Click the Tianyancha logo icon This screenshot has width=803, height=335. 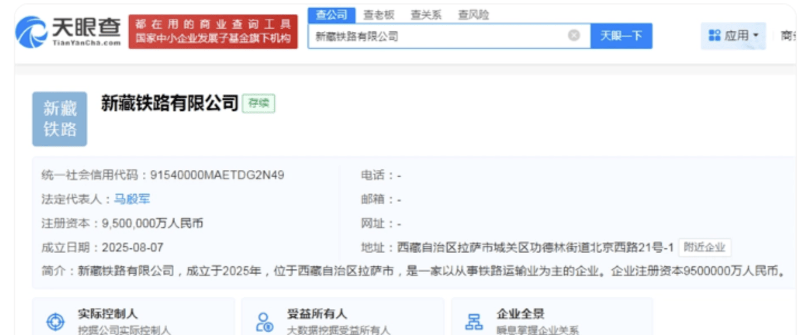(31, 32)
